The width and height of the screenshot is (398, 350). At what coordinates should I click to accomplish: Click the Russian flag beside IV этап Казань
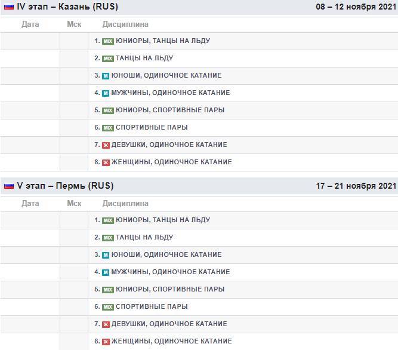9,7
